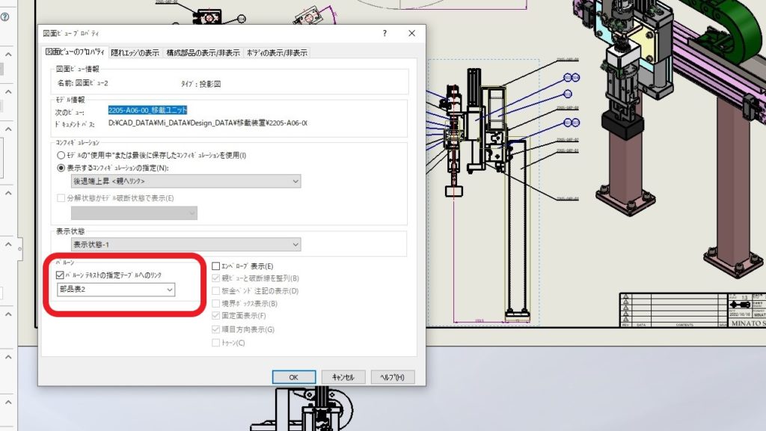Select the モデルの使用中または最後に保存 radio option

(62, 155)
